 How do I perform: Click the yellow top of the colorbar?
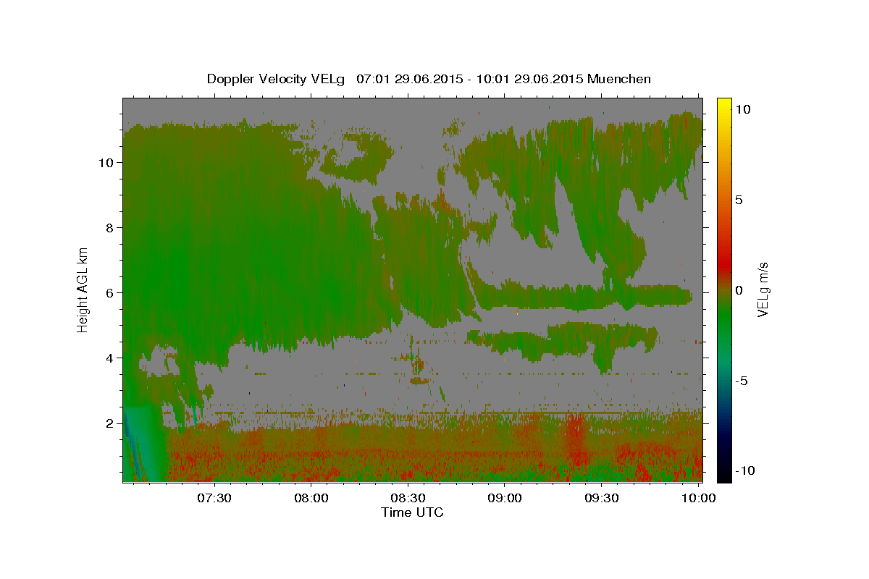724,103
